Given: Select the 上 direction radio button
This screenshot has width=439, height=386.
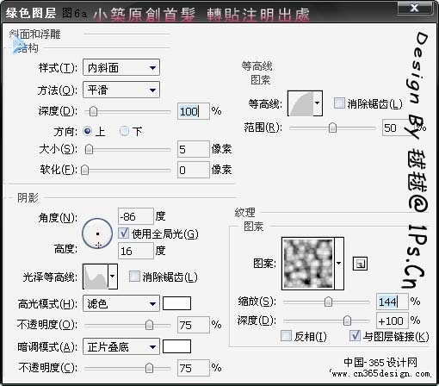Looking at the screenshot, I should coord(87,131).
